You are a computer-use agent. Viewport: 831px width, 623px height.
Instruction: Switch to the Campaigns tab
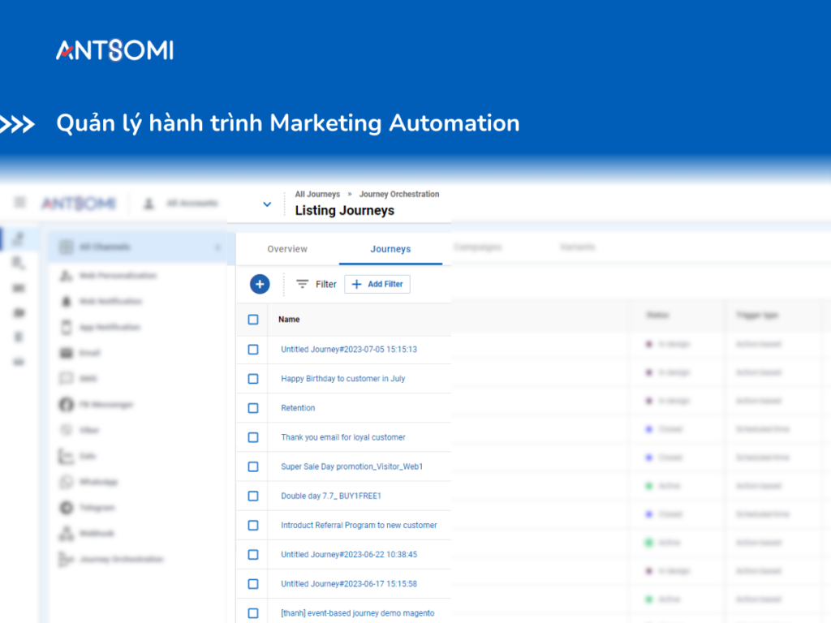(477, 247)
